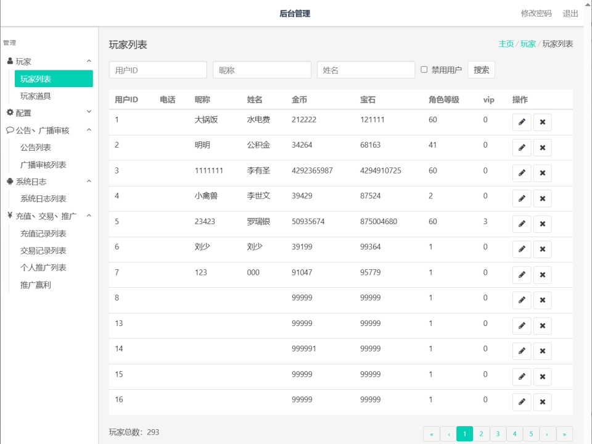Viewport: 592px width, 444px height.
Task: Go to pagination page 2
Action: (482, 434)
